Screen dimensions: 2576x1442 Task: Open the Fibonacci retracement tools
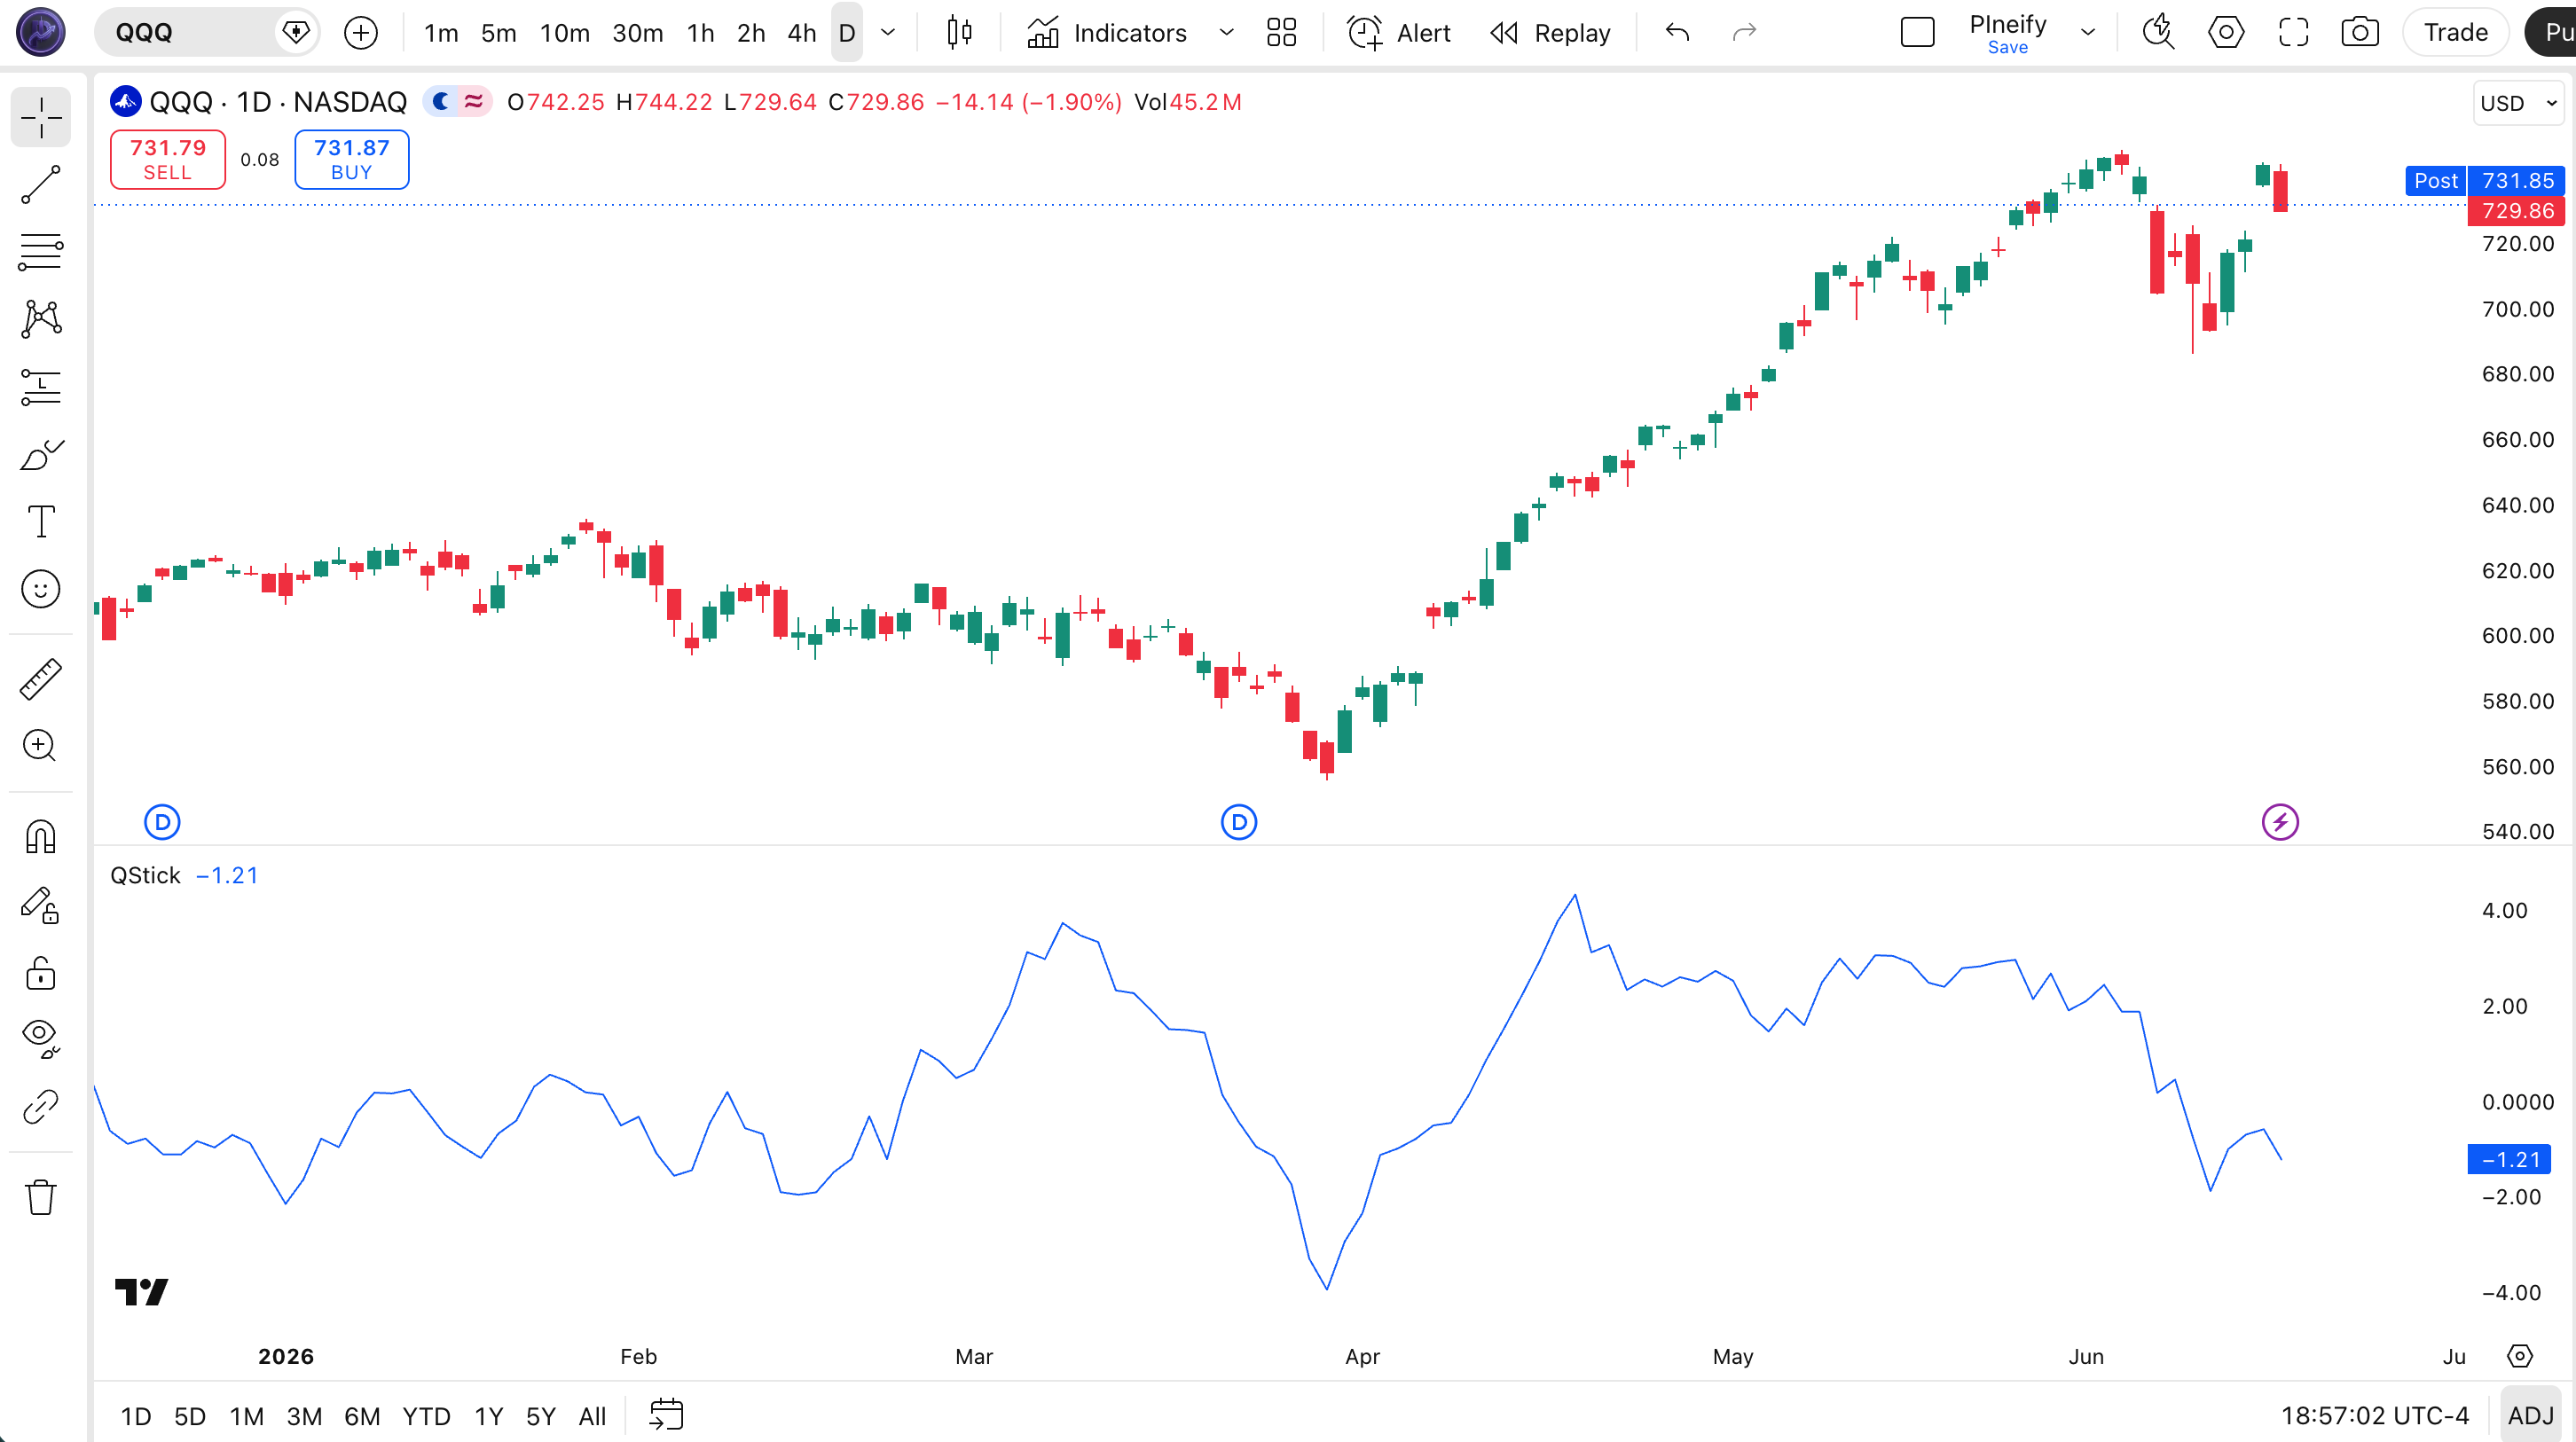(40, 252)
